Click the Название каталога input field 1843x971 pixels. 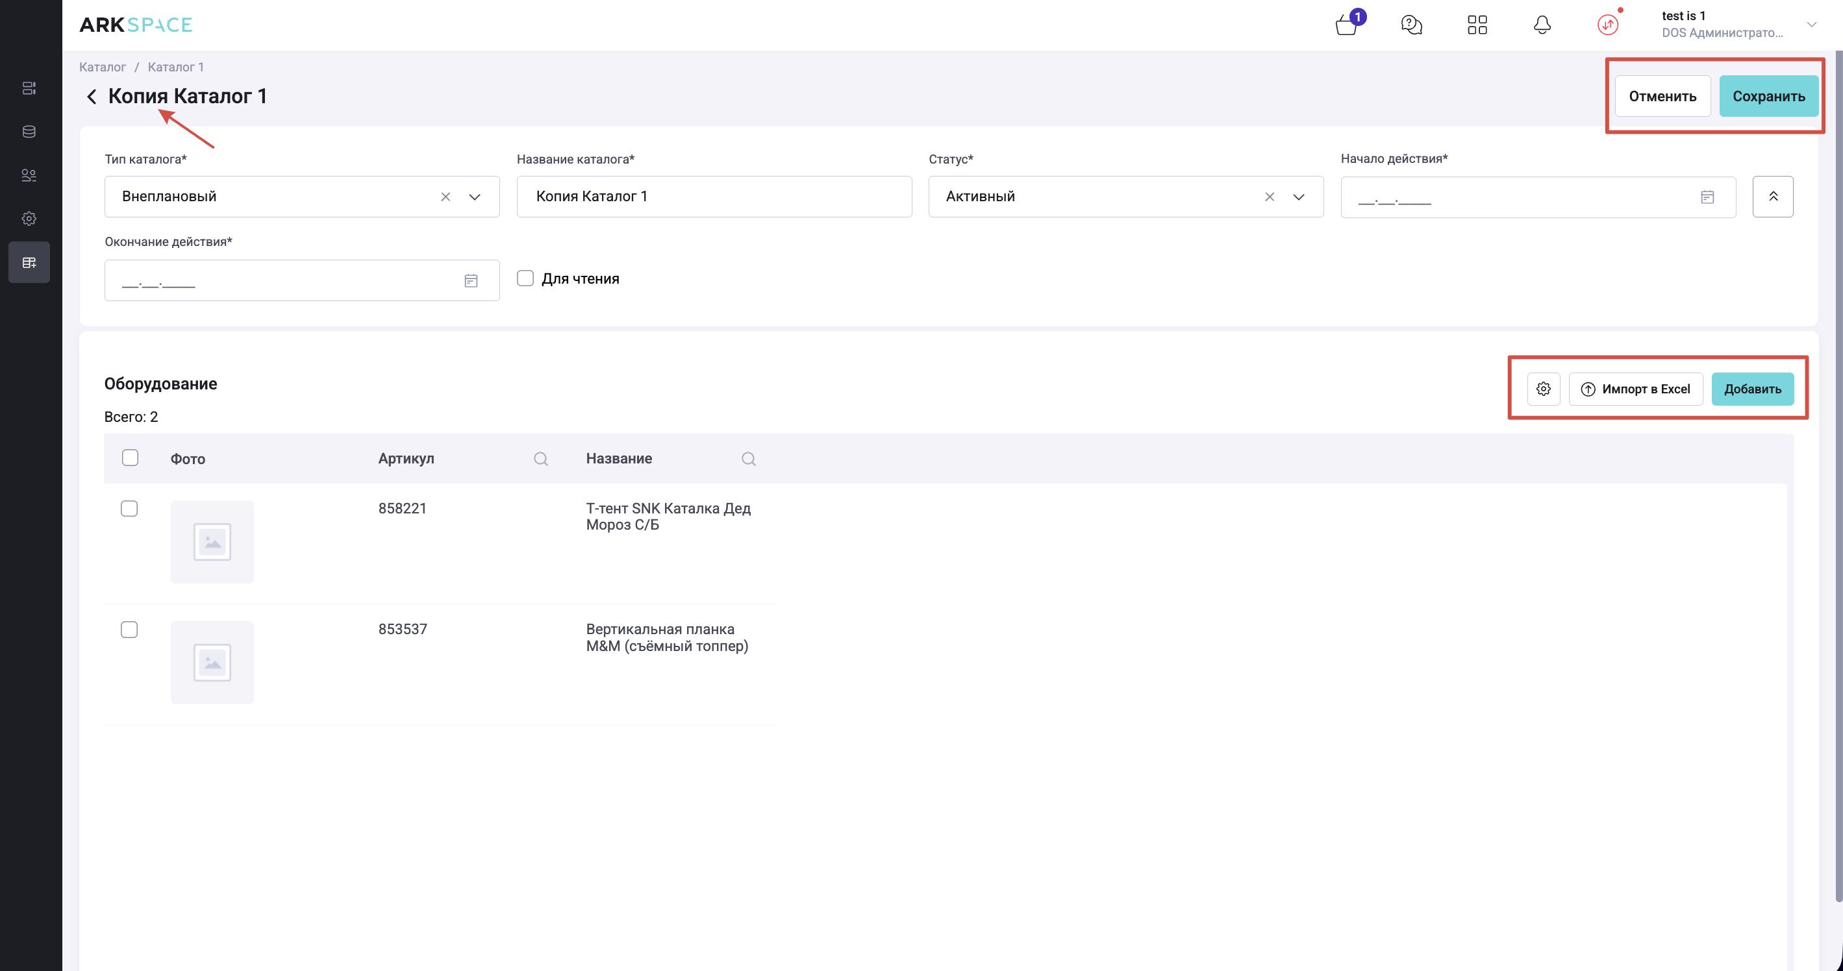click(713, 197)
